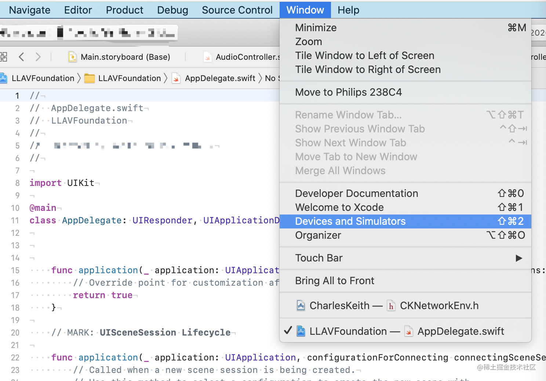Viewport: 546px width, 381px height.
Task: Click 'true' on line 17
Action: (x=122, y=295)
